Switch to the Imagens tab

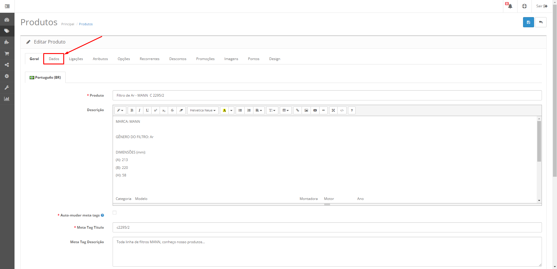(x=231, y=59)
